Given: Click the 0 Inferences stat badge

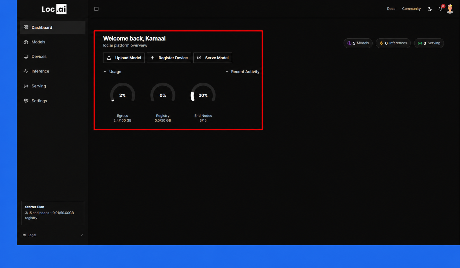Looking at the screenshot, I should [x=393, y=43].
